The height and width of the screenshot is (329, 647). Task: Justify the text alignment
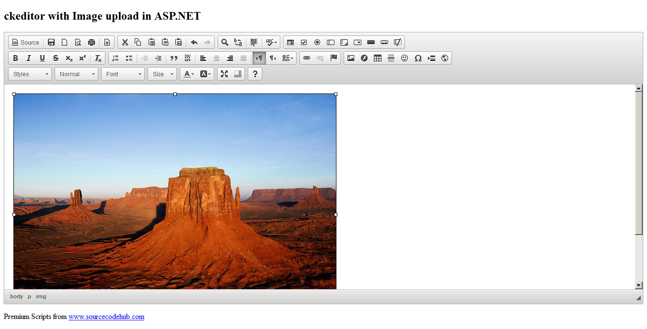click(x=243, y=58)
